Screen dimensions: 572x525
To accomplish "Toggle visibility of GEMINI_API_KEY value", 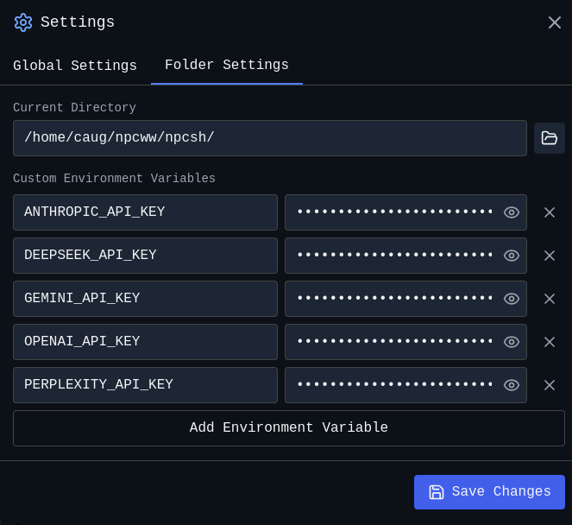I will pyautogui.click(x=512, y=299).
